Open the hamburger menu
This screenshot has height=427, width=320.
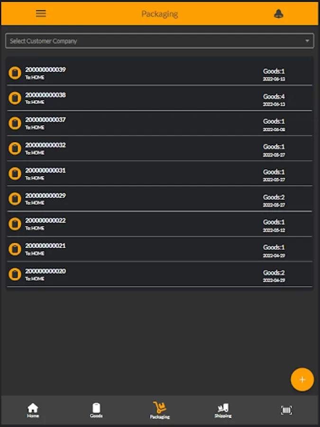(x=41, y=13)
